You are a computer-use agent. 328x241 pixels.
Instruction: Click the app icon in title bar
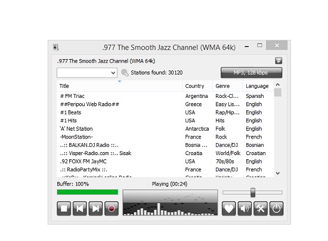[55, 47]
